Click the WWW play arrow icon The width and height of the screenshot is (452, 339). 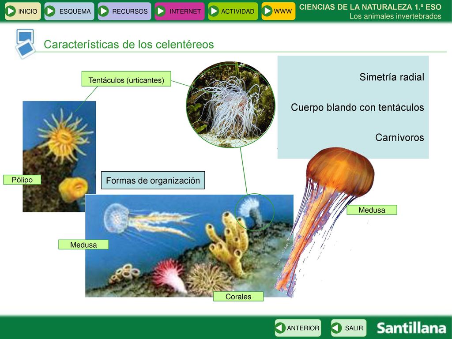click(x=267, y=11)
